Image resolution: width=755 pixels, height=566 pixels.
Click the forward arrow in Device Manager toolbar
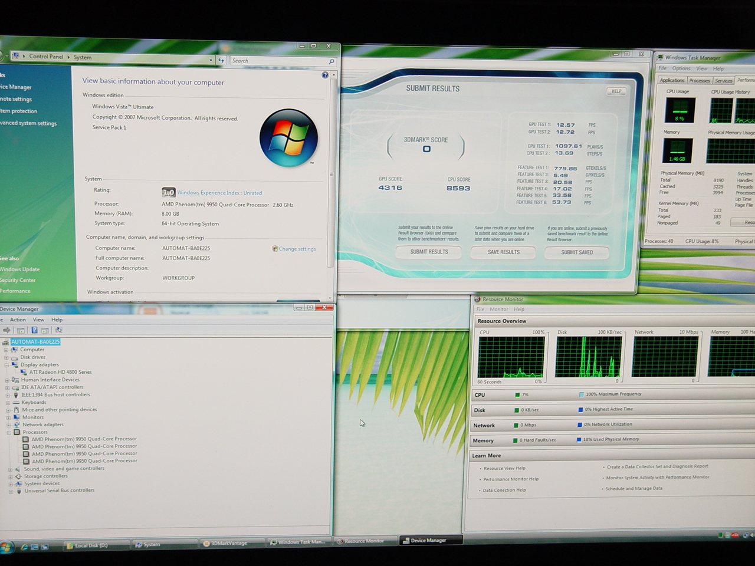coord(7,330)
